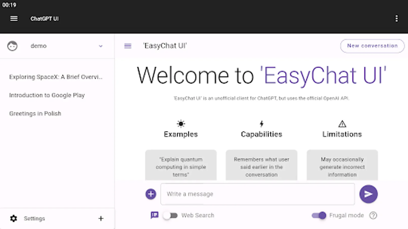Select the 'Explain quantum computing' example card
The height and width of the screenshot is (229, 408).
pos(181,165)
